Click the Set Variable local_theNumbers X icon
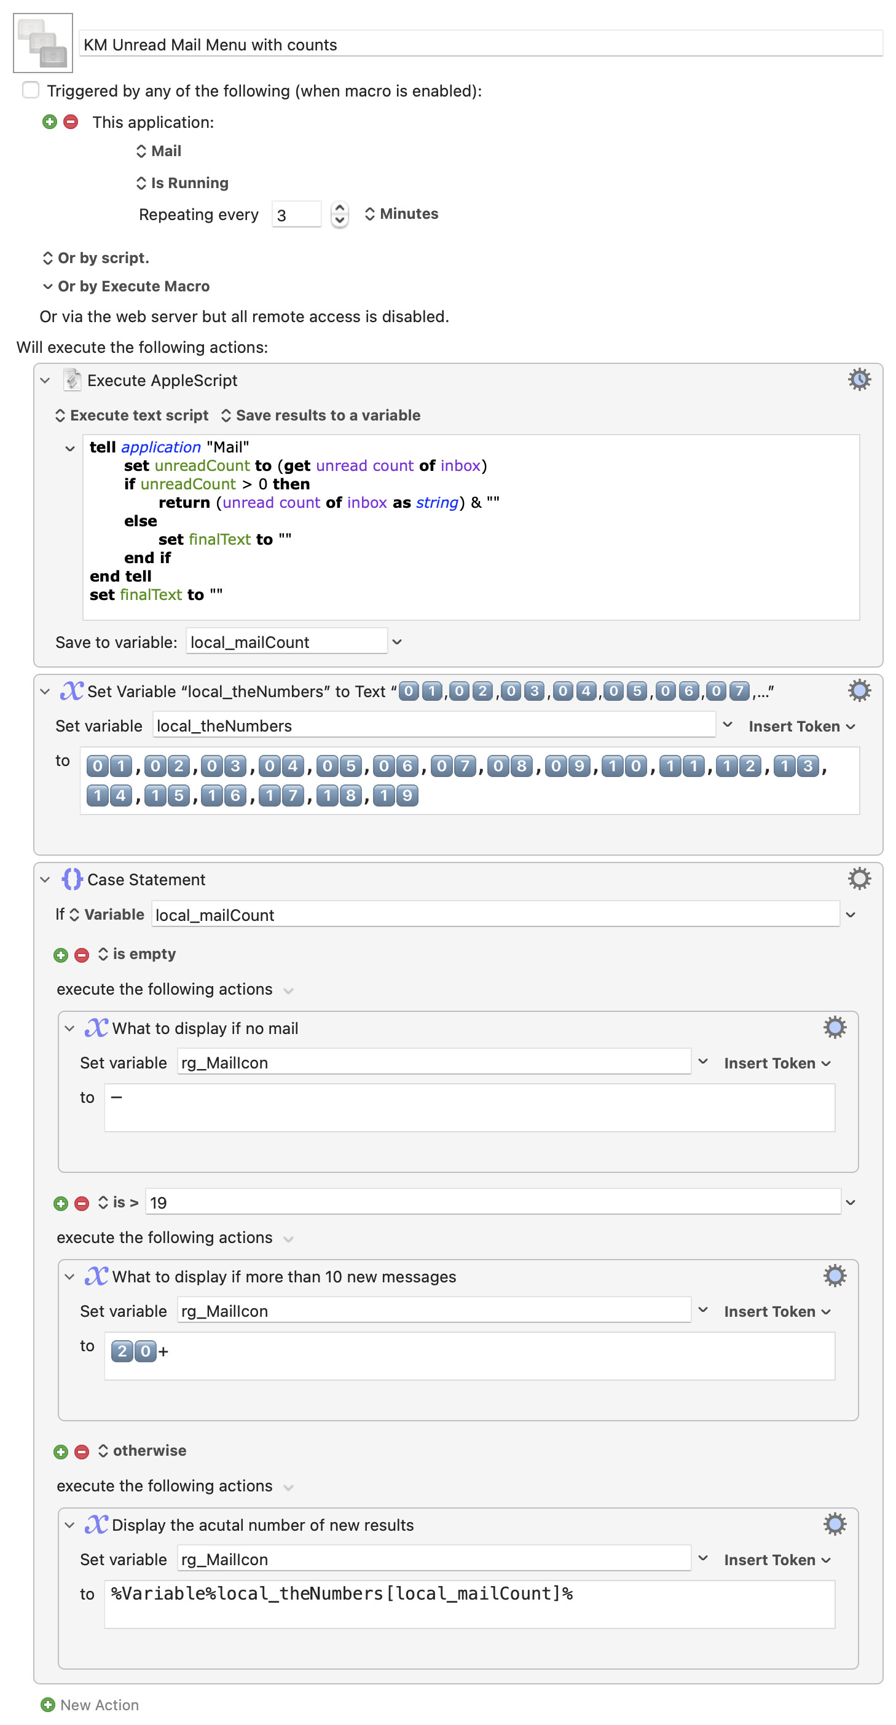 coord(72,690)
